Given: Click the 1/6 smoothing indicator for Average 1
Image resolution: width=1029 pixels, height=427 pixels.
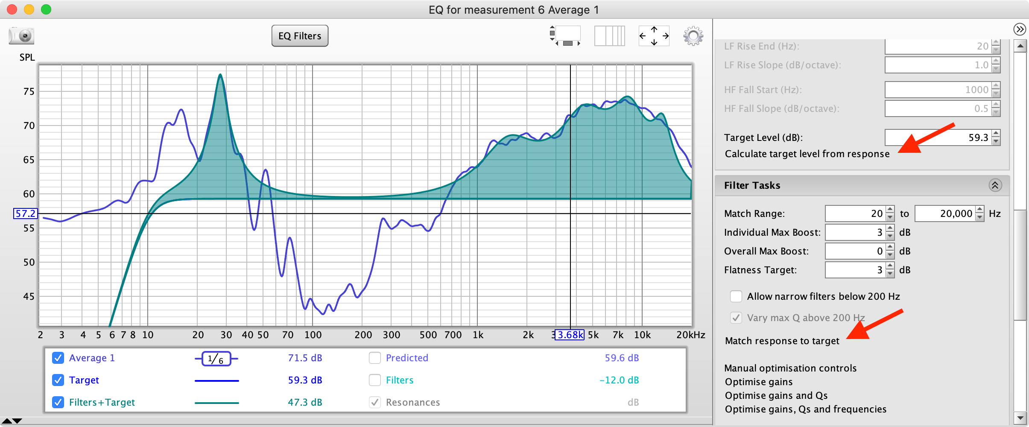Looking at the screenshot, I should (x=216, y=359).
